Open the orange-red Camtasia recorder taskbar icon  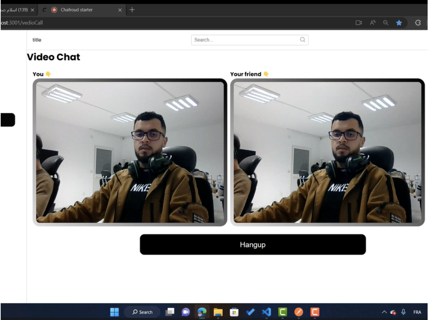coord(315,312)
